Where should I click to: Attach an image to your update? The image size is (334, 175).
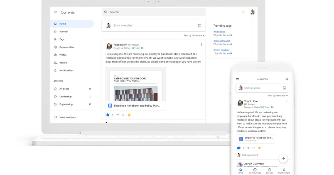point(200,26)
